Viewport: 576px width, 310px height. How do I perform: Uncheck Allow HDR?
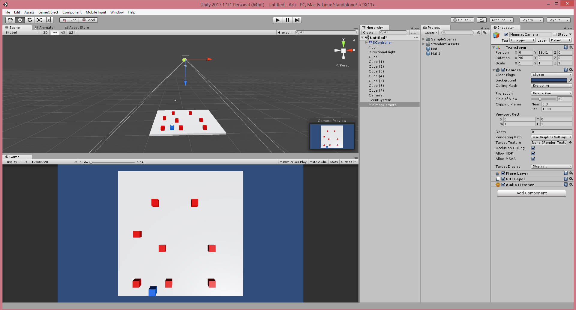coord(533,153)
